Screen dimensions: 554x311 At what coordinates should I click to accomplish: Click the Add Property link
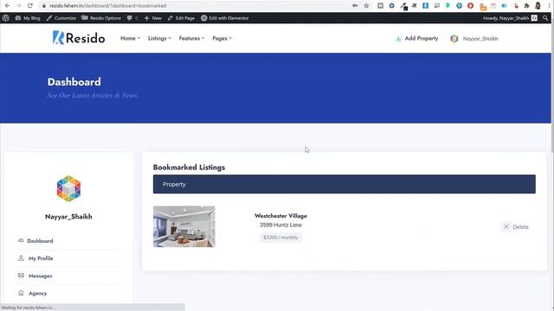(422, 38)
